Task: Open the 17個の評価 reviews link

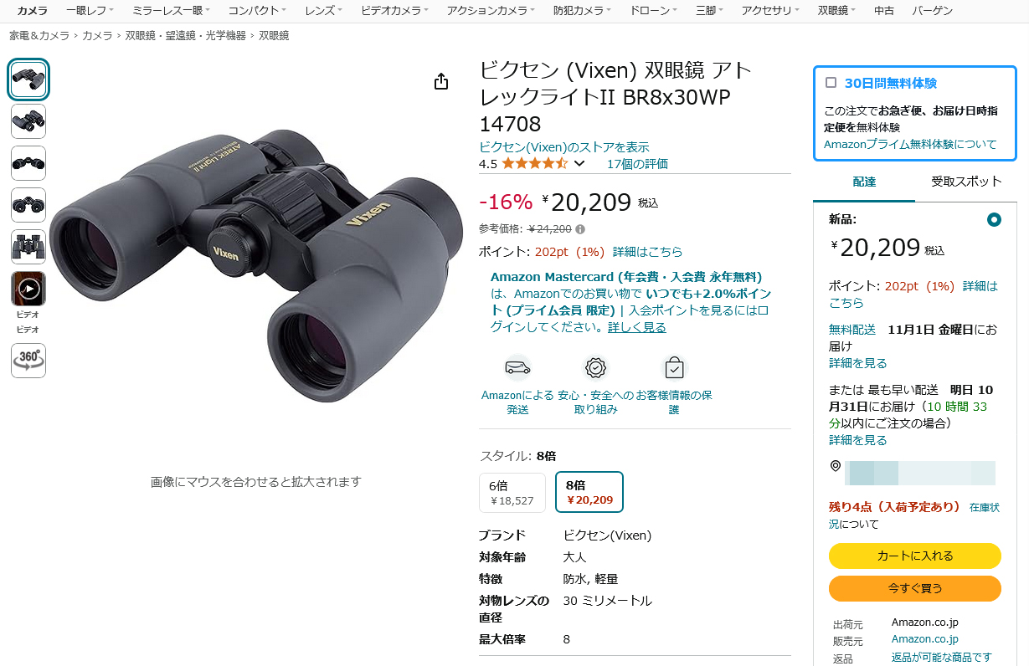Action: [x=637, y=164]
